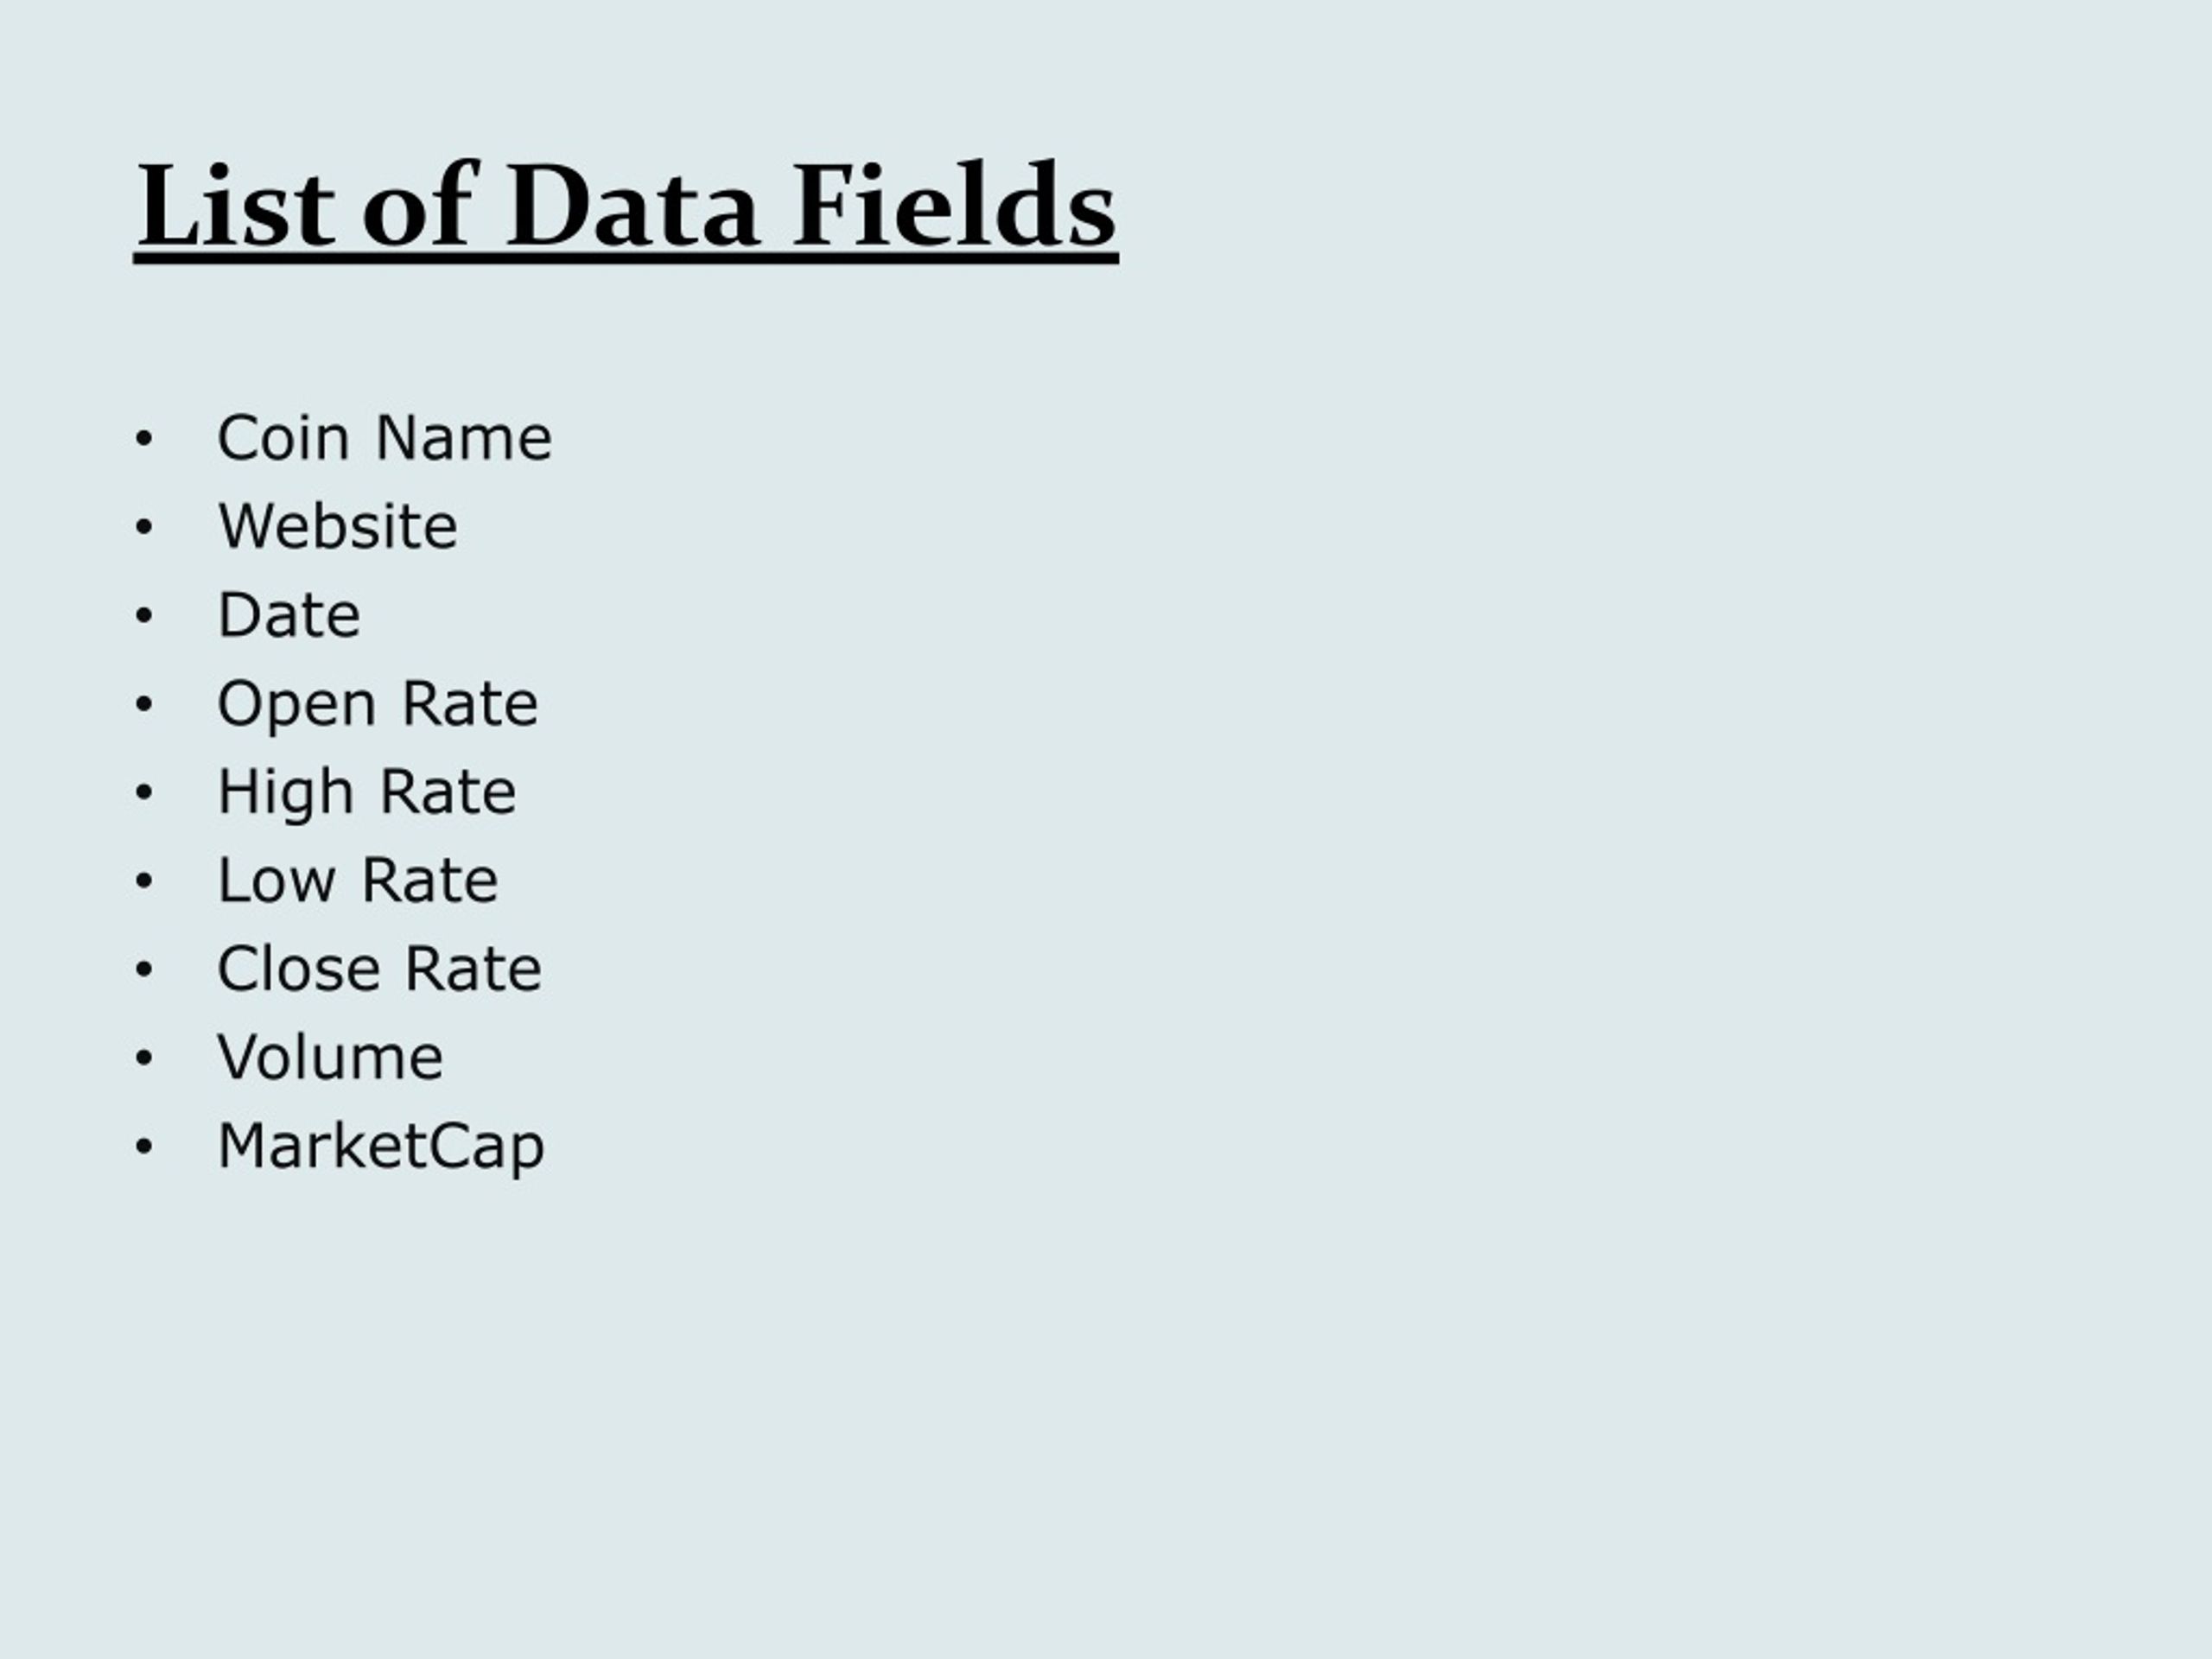This screenshot has width=2212, height=1659.
Task: Click the word 'Fields' in the title
Action: pos(955,205)
